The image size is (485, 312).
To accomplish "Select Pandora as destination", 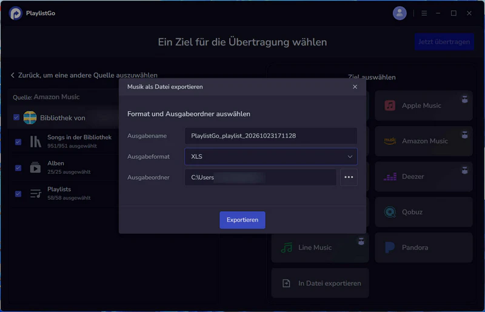I will pos(423,248).
